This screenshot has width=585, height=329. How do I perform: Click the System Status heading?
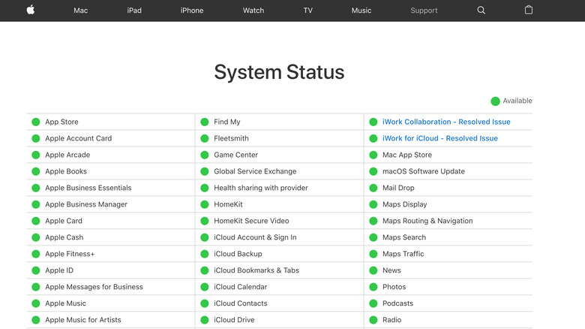click(279, 72)
